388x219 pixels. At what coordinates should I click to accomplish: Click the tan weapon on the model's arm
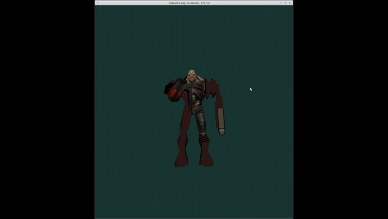(x=221, y=121)
